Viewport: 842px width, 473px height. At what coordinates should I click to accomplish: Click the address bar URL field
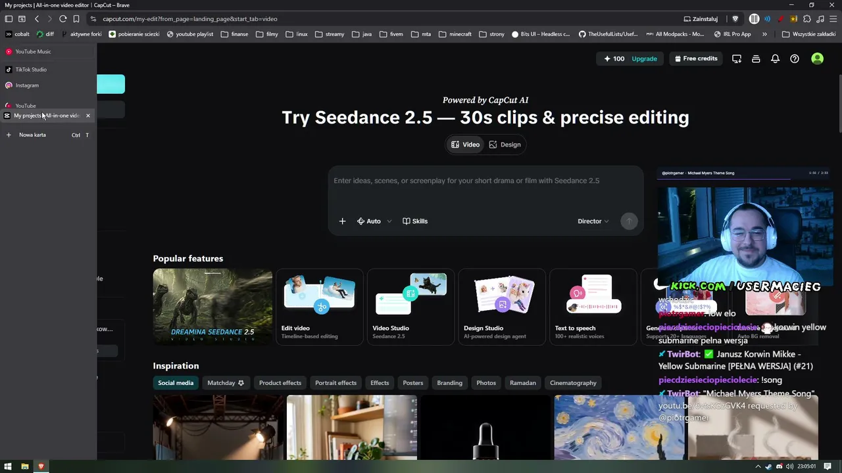[382, 19]
